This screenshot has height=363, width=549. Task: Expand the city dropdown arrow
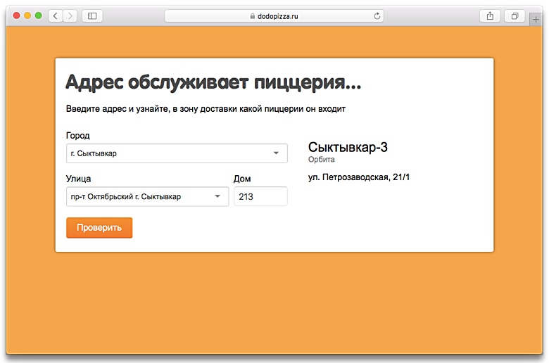coord(276,153)
